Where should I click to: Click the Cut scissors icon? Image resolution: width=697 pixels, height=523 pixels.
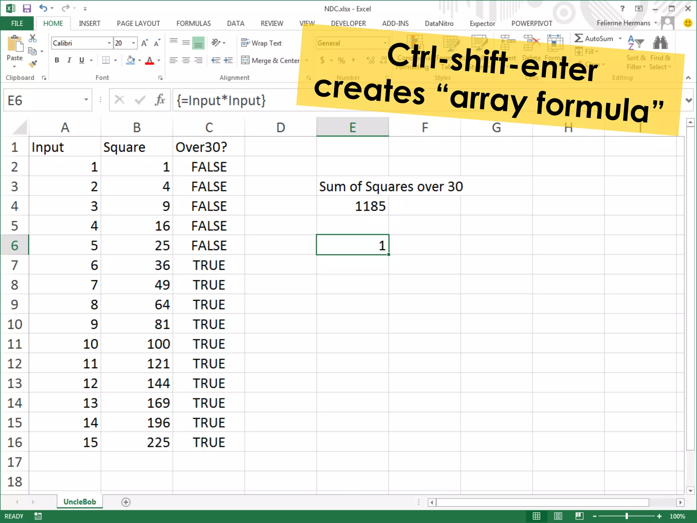point(33,38)
